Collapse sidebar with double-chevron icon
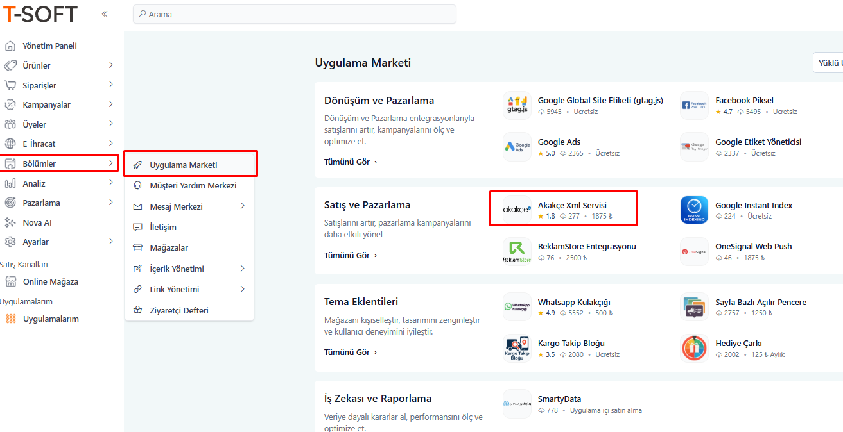 (105, 13)
